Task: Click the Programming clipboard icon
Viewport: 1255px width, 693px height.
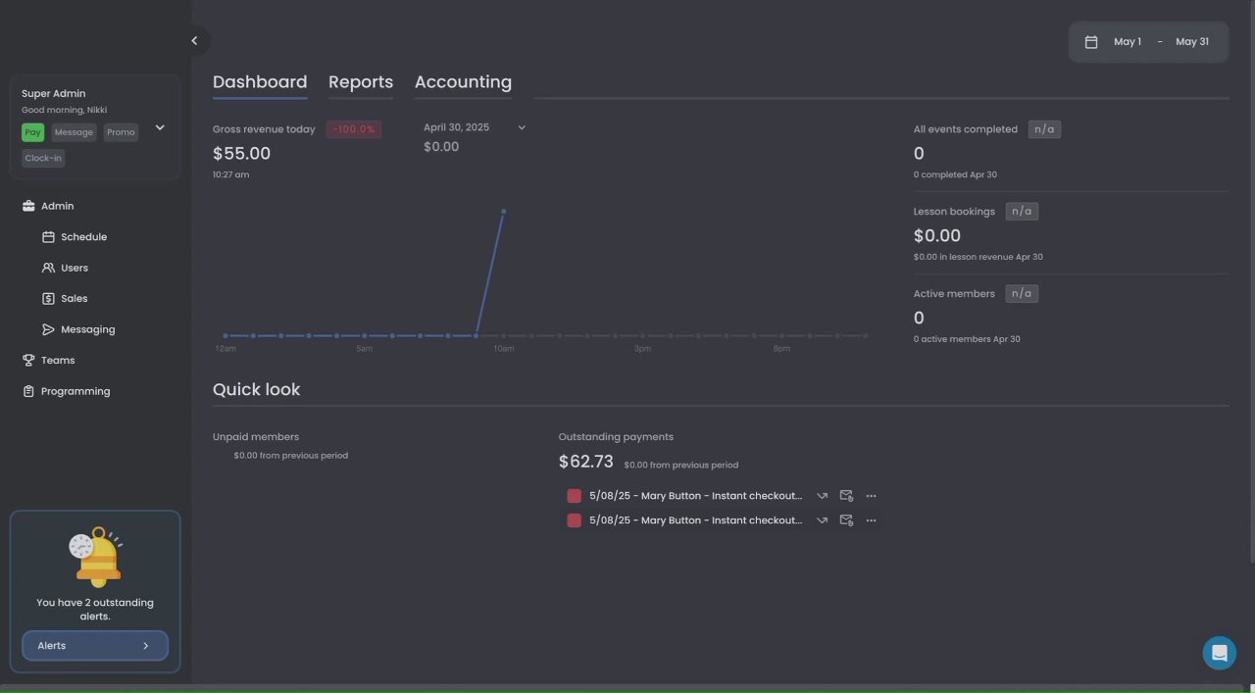Action: coord(28,391)
